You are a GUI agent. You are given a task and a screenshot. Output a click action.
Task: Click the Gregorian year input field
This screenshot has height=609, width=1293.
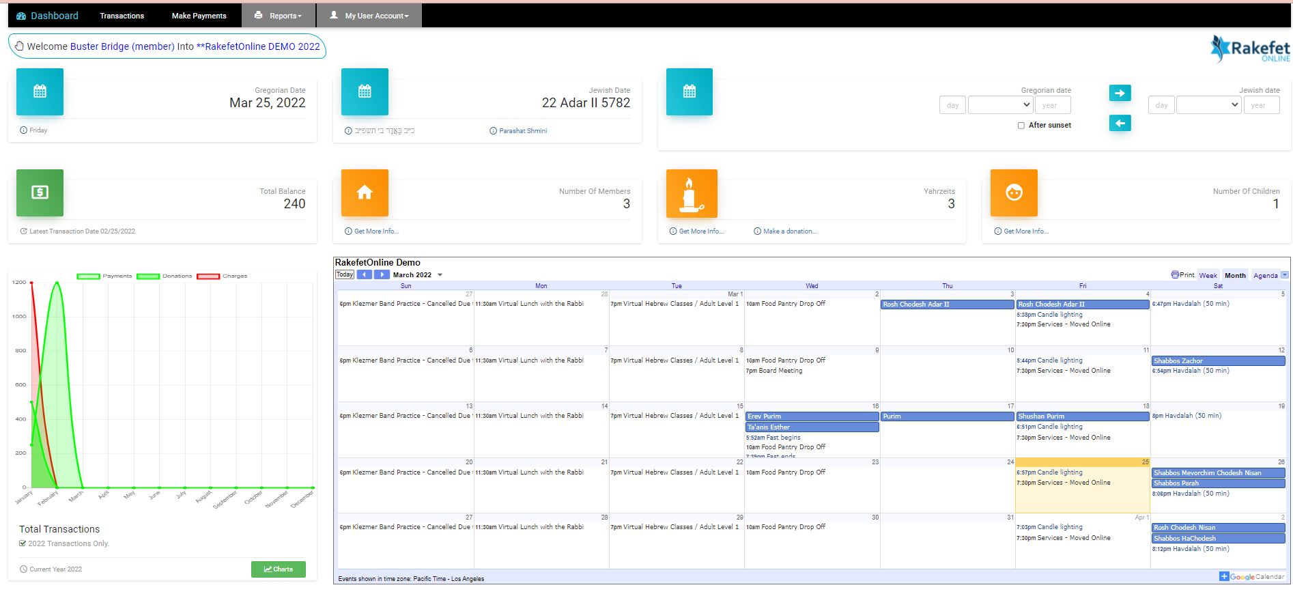1053,105
